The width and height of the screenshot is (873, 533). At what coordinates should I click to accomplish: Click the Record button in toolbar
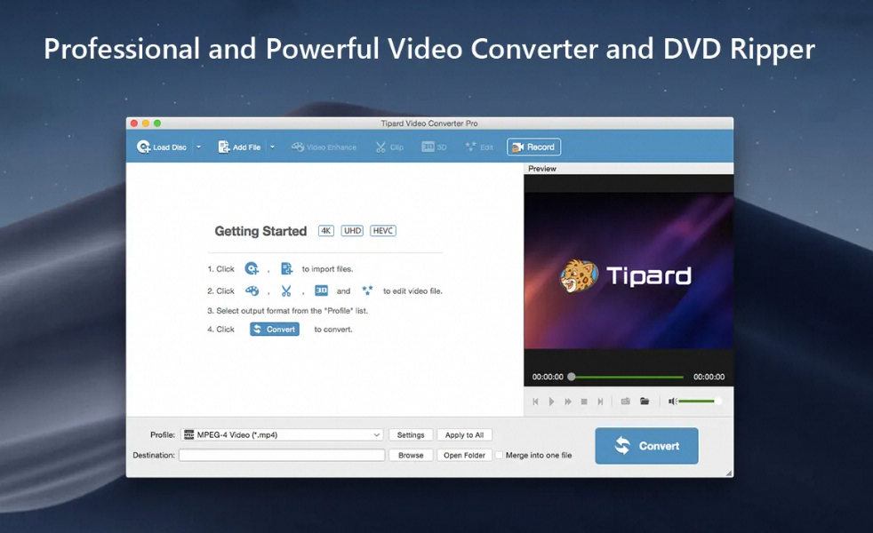point(533,147)
